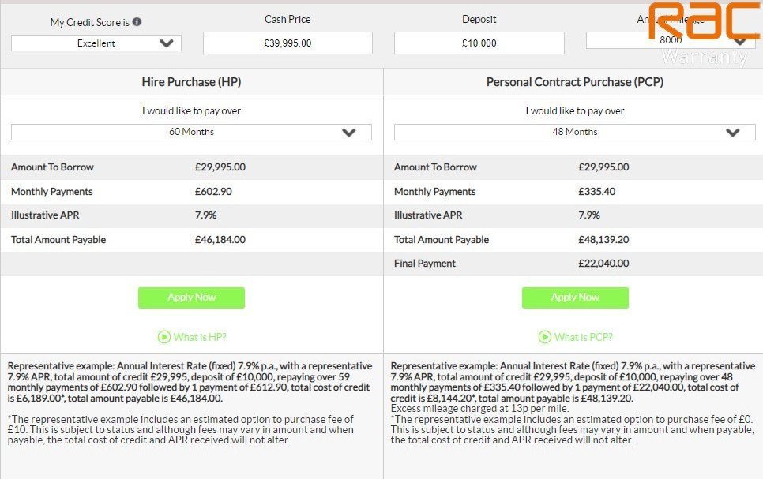Expand the 48 Months PCP term dropdown
The image size is (763, 479).
coord(574,132)
